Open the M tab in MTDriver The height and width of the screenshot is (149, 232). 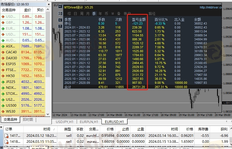[113, 14]
